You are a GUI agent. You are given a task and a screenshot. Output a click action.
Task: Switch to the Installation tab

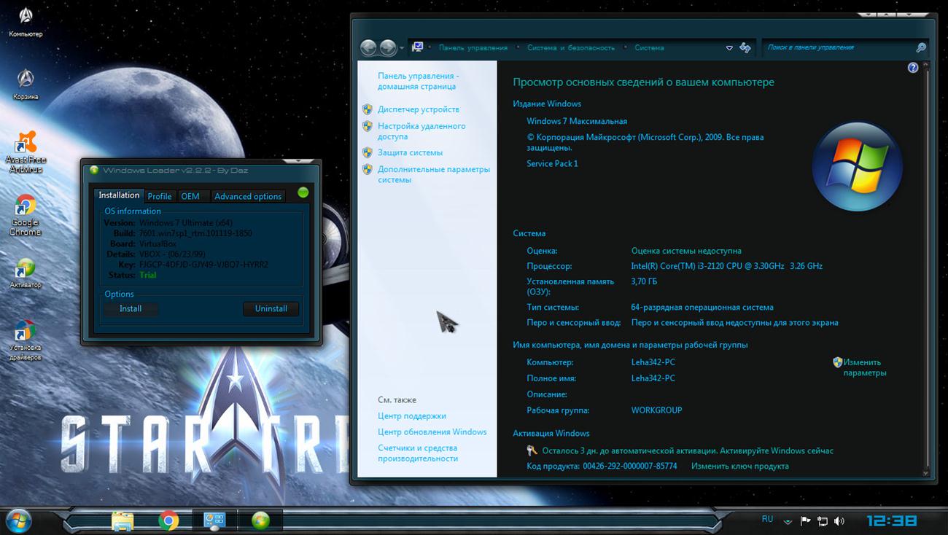(x=119, y=195)
